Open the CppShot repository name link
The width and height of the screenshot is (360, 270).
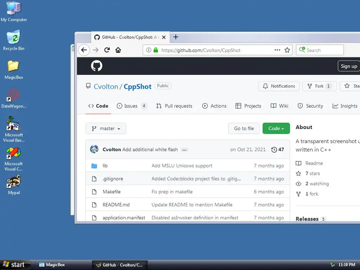point(137,86)
